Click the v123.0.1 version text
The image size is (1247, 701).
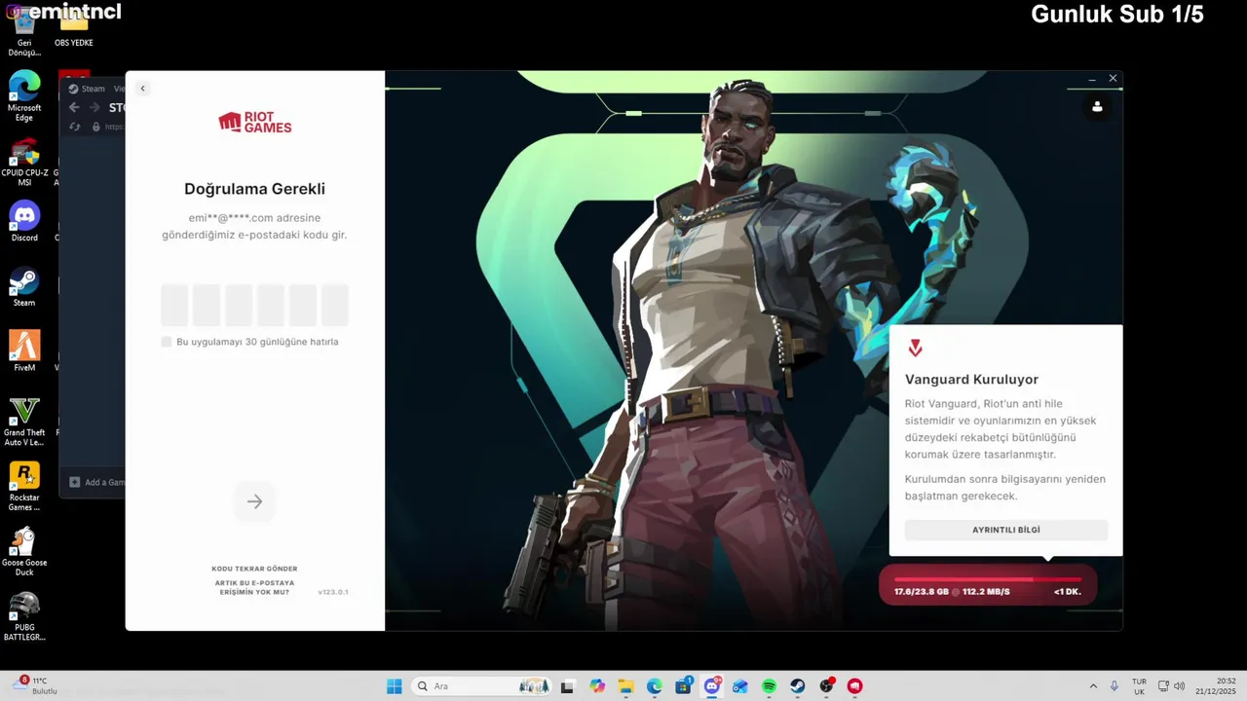pyautogui.click(x=332, y=592)
